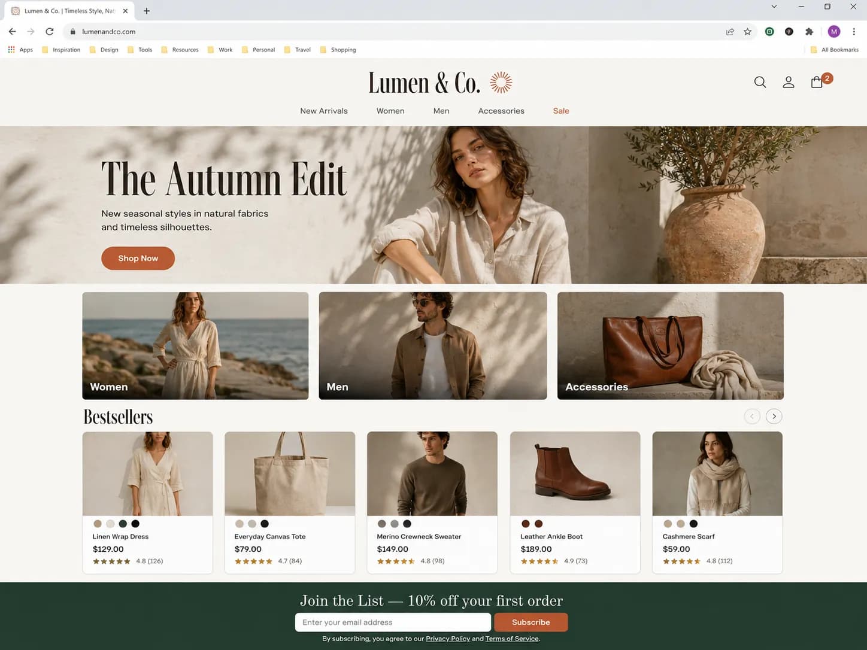This screenshot has height=650, width=867.
Task: Click the share page icon in address bar
Action: point(730,32)
